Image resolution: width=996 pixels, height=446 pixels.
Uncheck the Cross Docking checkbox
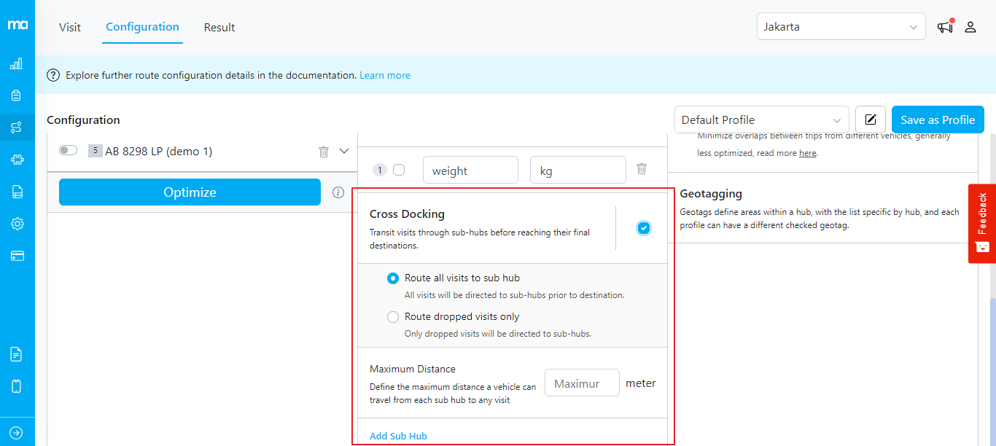pos(643,229)
